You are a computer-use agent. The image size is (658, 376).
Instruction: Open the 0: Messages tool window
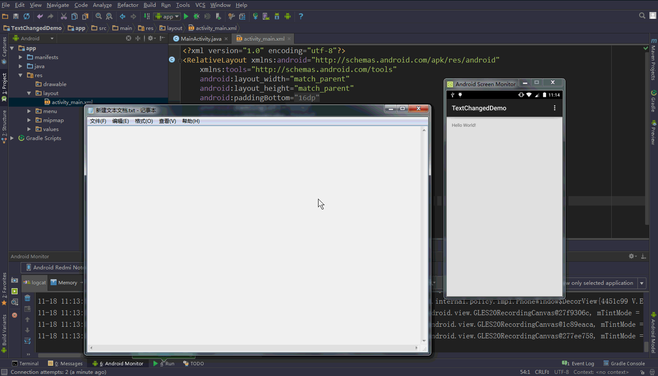pos(66,363)
